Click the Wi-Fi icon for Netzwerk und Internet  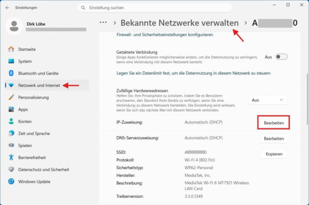(11, 85)
